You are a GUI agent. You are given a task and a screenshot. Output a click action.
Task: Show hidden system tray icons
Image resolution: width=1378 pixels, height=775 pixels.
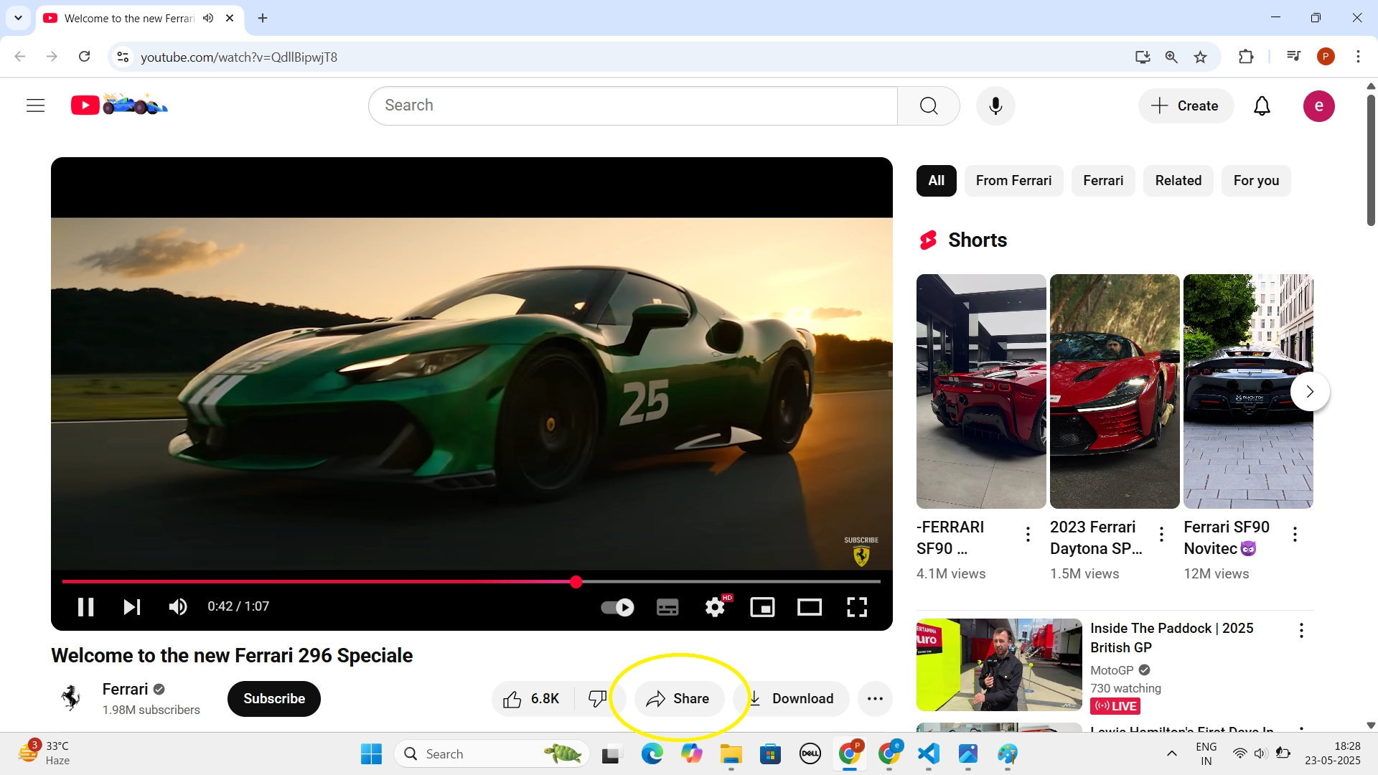point(1171,753)
